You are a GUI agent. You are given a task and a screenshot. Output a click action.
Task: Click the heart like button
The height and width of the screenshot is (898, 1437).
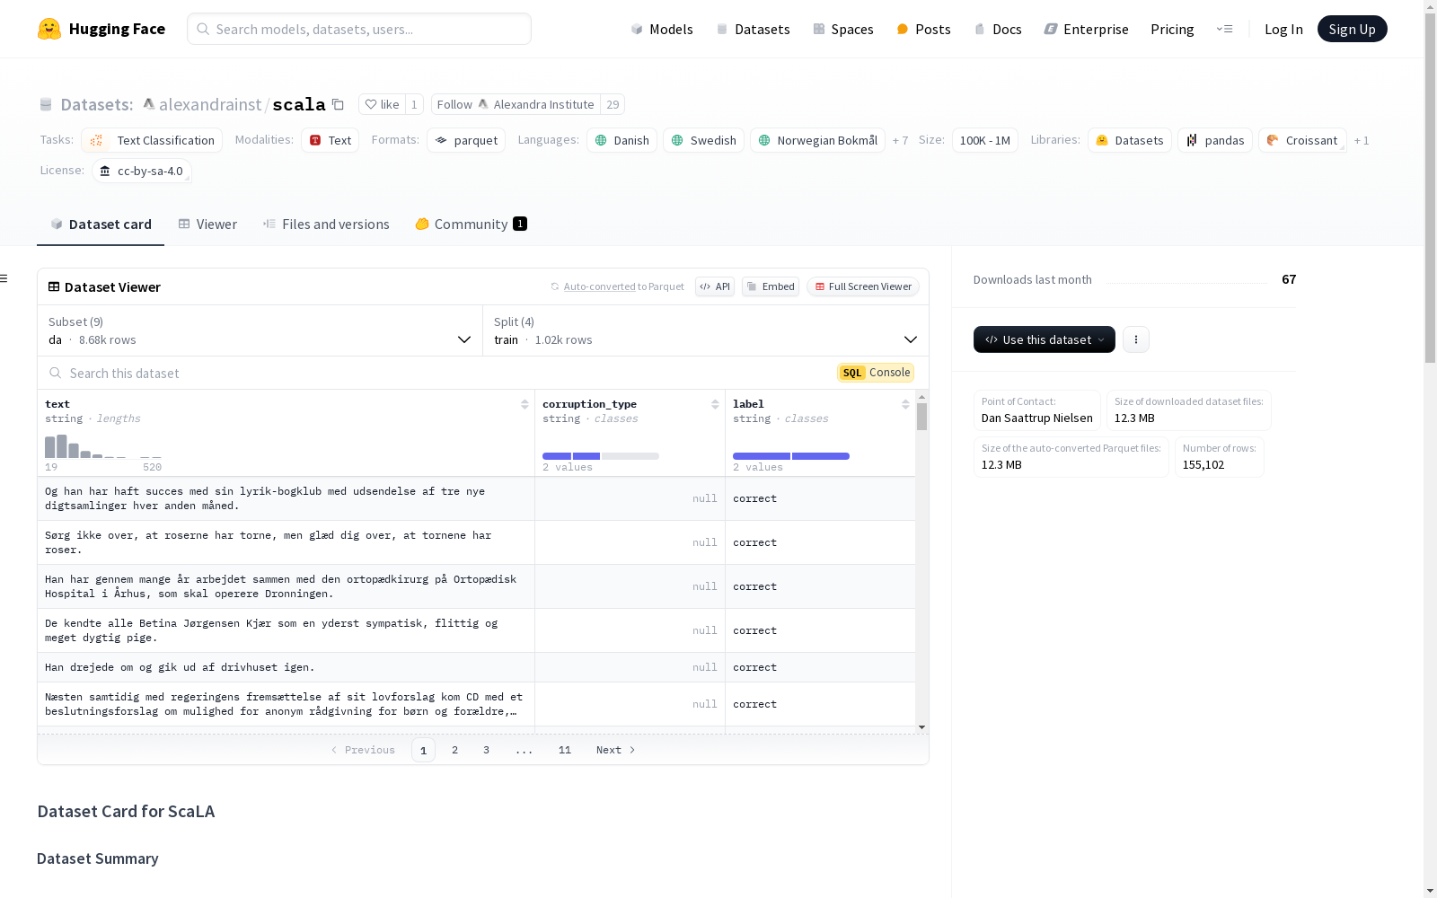[x=382, y=104]
